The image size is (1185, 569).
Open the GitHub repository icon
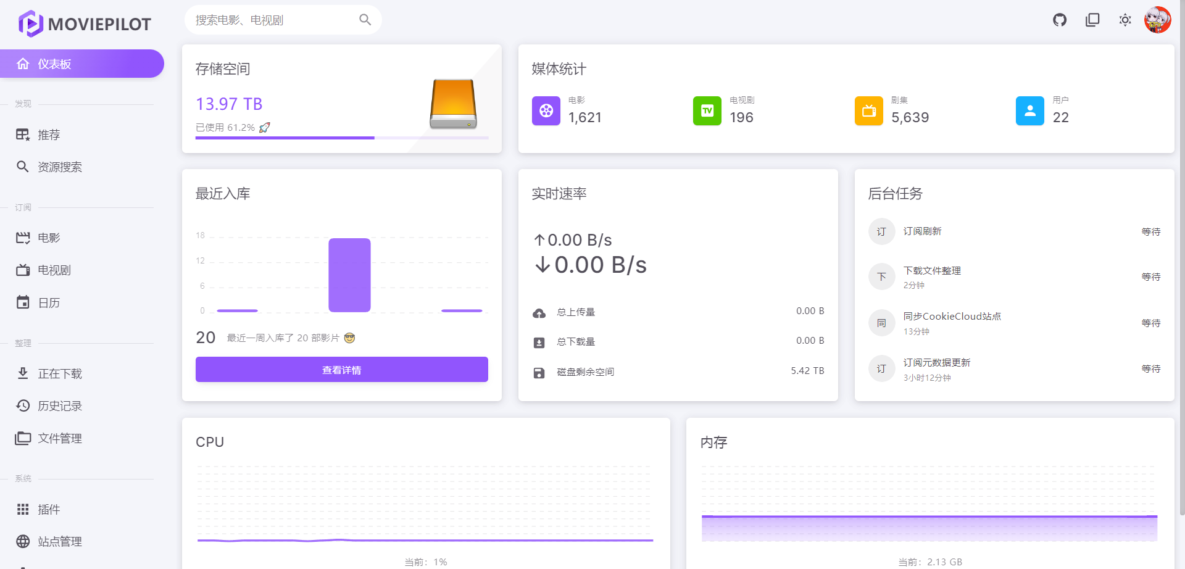click(1060, 20)
